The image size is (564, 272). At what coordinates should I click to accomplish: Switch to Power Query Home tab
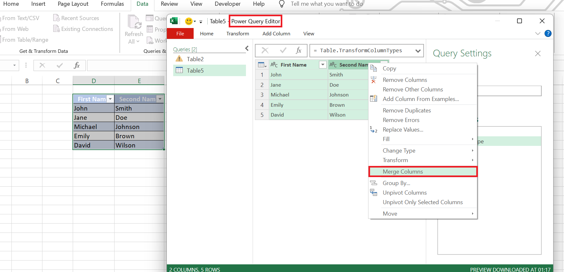(207, 33)
